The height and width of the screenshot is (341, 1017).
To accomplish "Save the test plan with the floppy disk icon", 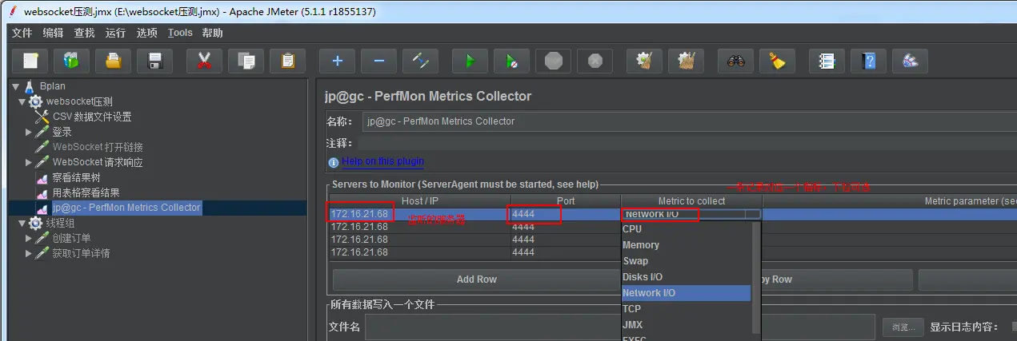I will tap(155, 61).
